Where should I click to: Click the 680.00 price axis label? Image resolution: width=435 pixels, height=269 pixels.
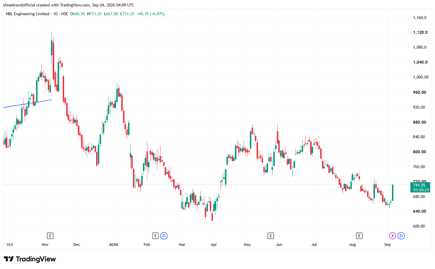[419, 196]
